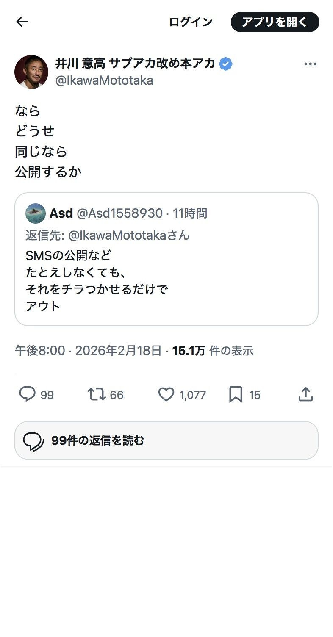333x637 pixels.
Task: Click the ログイン login link
Action: (191, 22)
